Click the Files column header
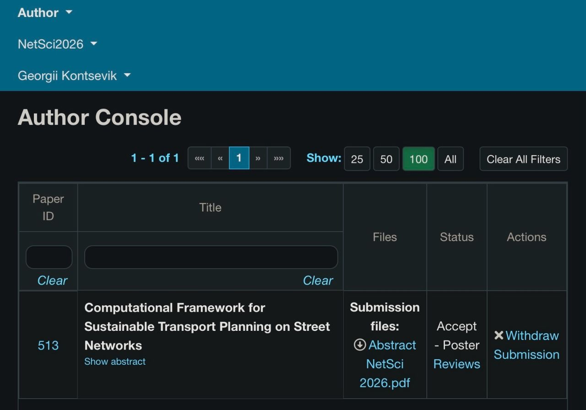The width and height of the screenshot is (586, 410). [385, 237]
